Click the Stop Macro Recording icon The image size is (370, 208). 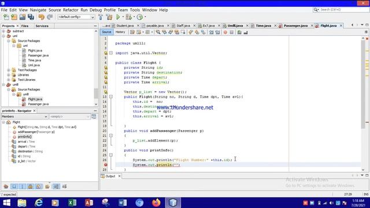[232, 32]
